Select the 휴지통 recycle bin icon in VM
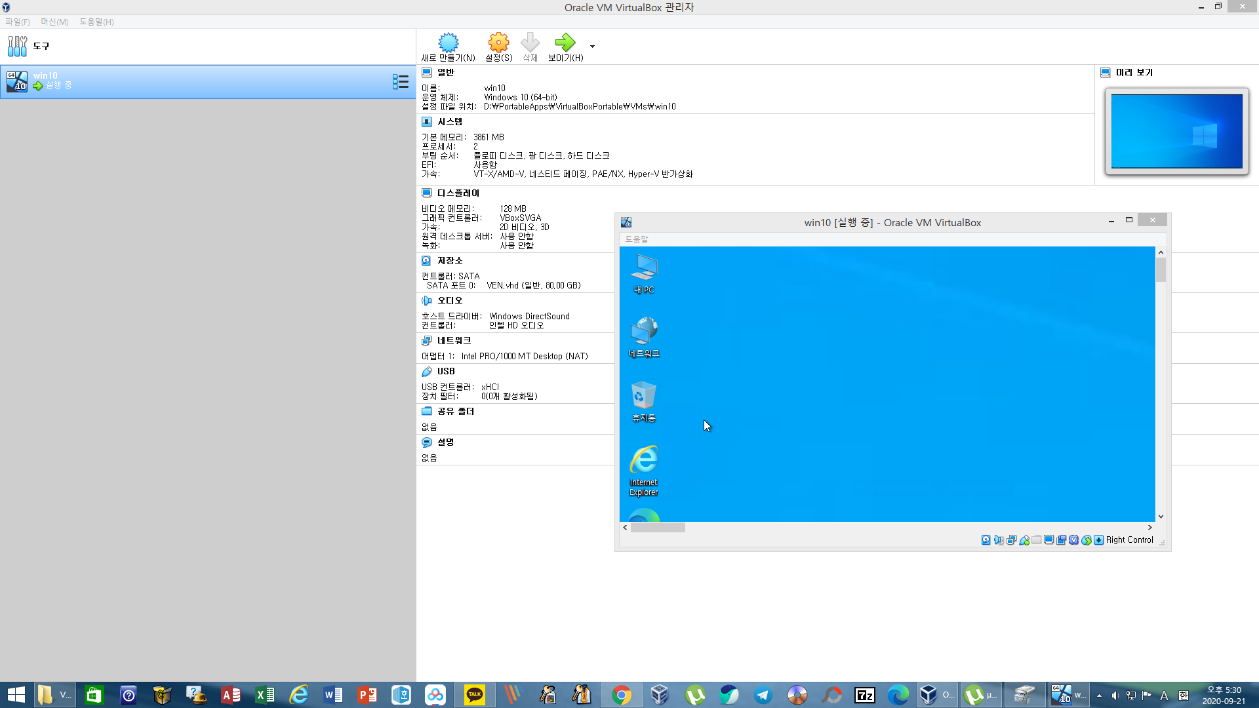This screenshot has height=708, width=1259. click(x=643, y=402)
